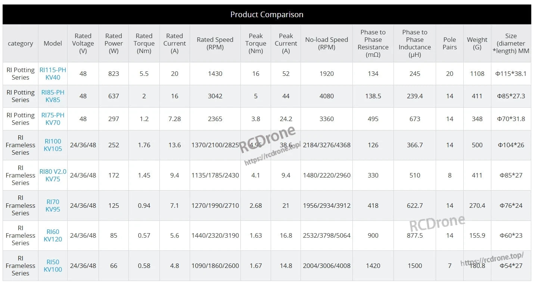Open the RI60 KV120 model link

point(53,235)
